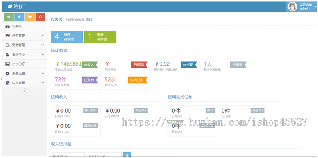Expand the 系统设置 submenu chevron
The image size is (318, 158).
click(43, 74)
